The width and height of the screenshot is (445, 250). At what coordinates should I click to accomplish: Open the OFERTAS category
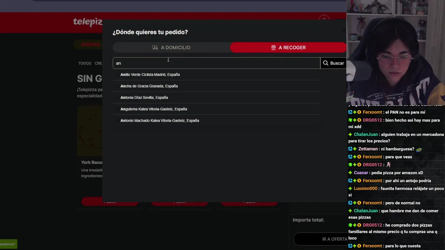click(x=90, y=45)
